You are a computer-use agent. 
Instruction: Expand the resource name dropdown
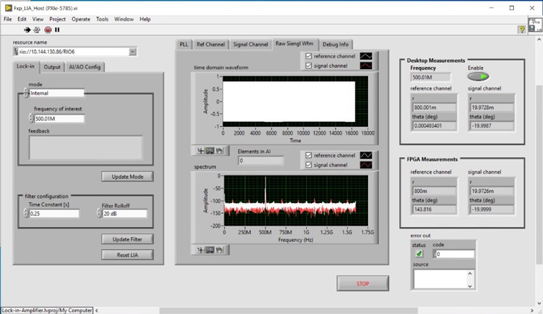pos(132,52)
